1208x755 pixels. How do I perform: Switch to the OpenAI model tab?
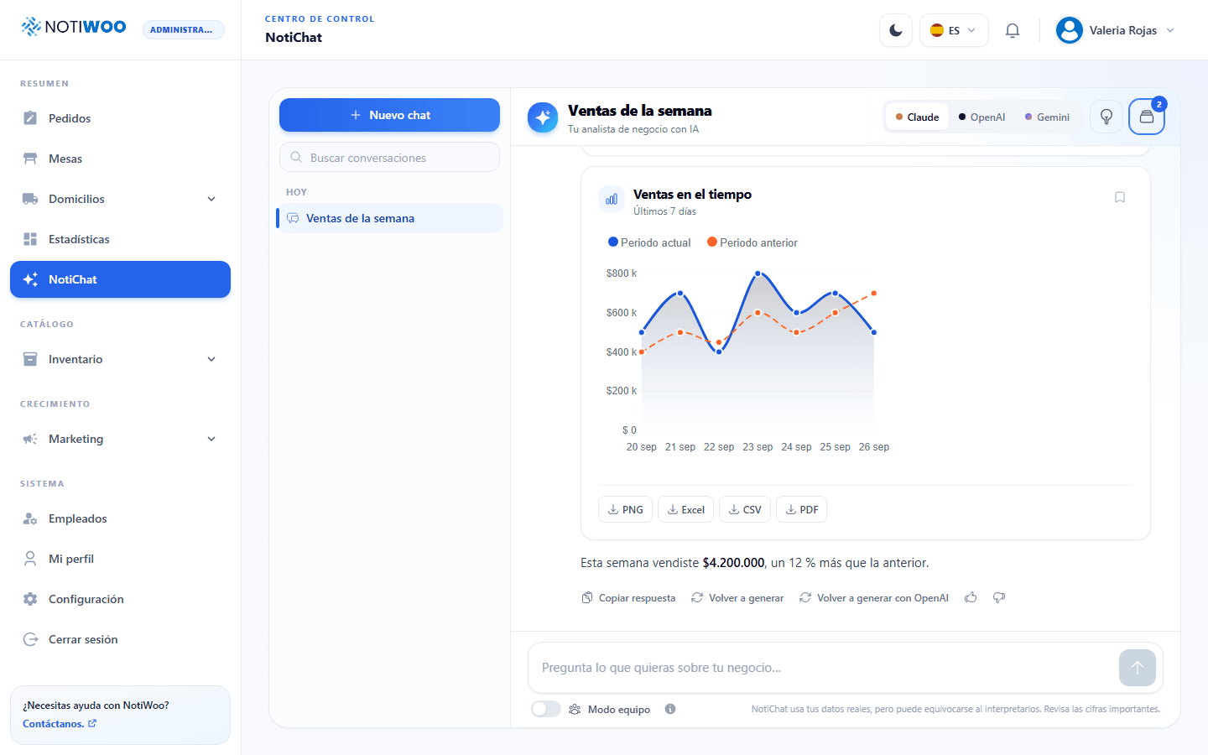coord(981,117)
